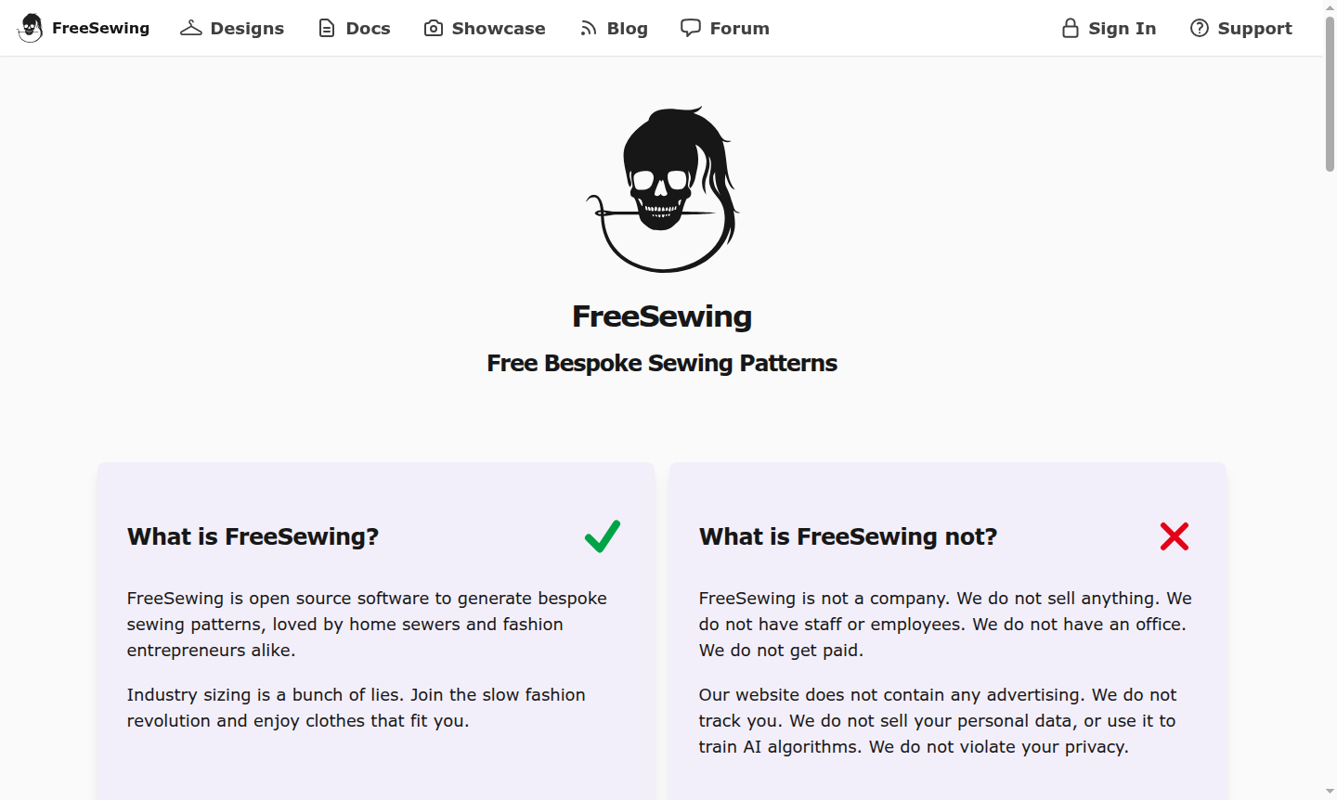1337x800 pixels.
Task: Visit the Blog page
Action: pyautogui.click(x=627, y=28)
